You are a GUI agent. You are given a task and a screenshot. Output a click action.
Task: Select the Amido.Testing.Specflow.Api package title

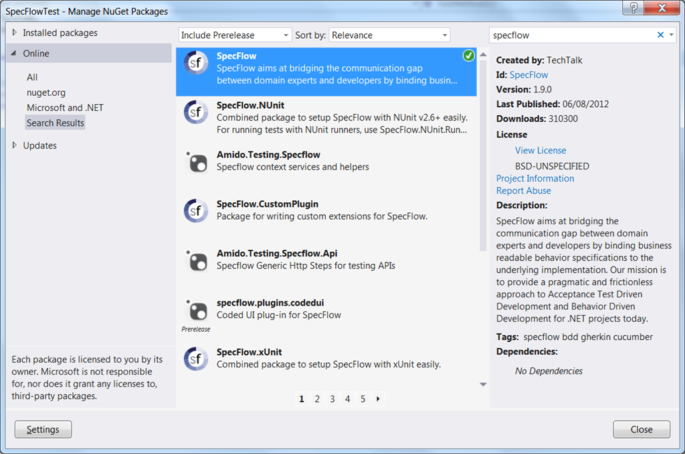point(277,254)
